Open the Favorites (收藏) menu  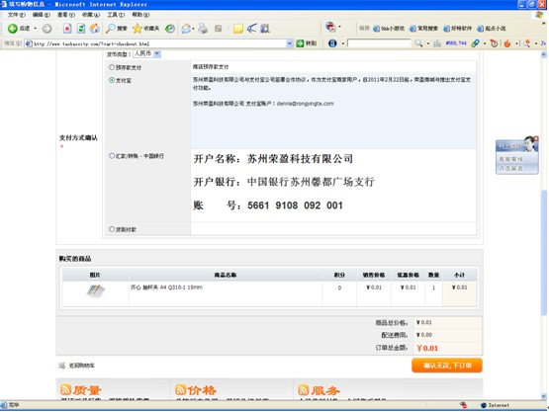coord(91,15)
